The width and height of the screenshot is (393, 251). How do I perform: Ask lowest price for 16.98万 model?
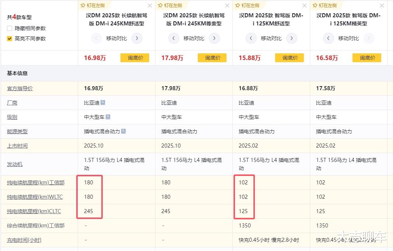(x=135, y=58)
